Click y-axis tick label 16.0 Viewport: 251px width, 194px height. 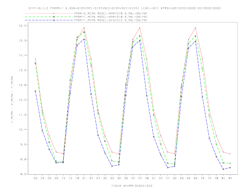pyautogui.click(x=23, y=26)
